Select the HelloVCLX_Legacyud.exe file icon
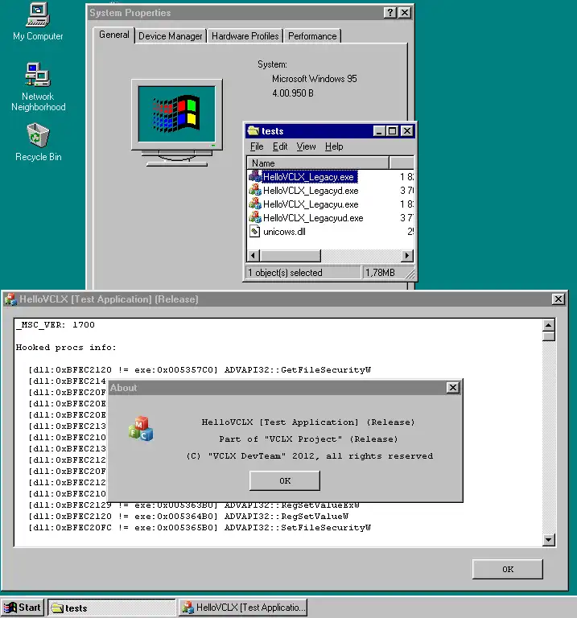 pos(255,217)
